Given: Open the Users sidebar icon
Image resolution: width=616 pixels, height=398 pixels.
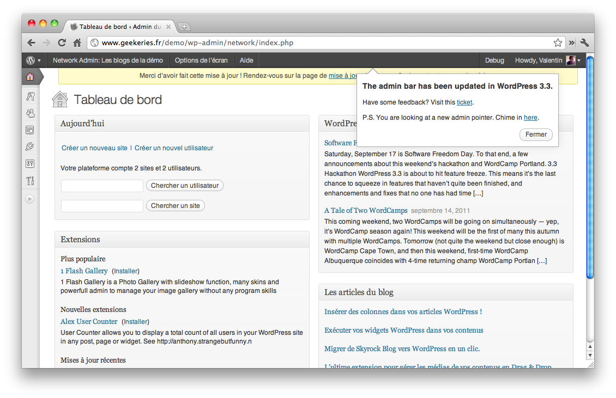Looking at the screenshot, I should click(30, 113).
